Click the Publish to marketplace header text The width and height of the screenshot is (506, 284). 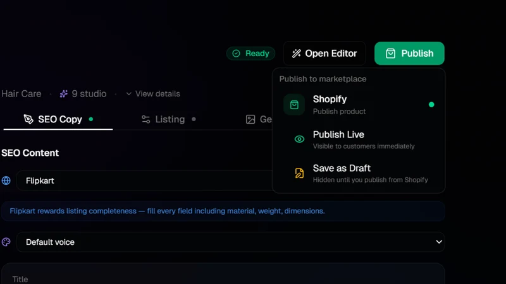tap(323, 79)
